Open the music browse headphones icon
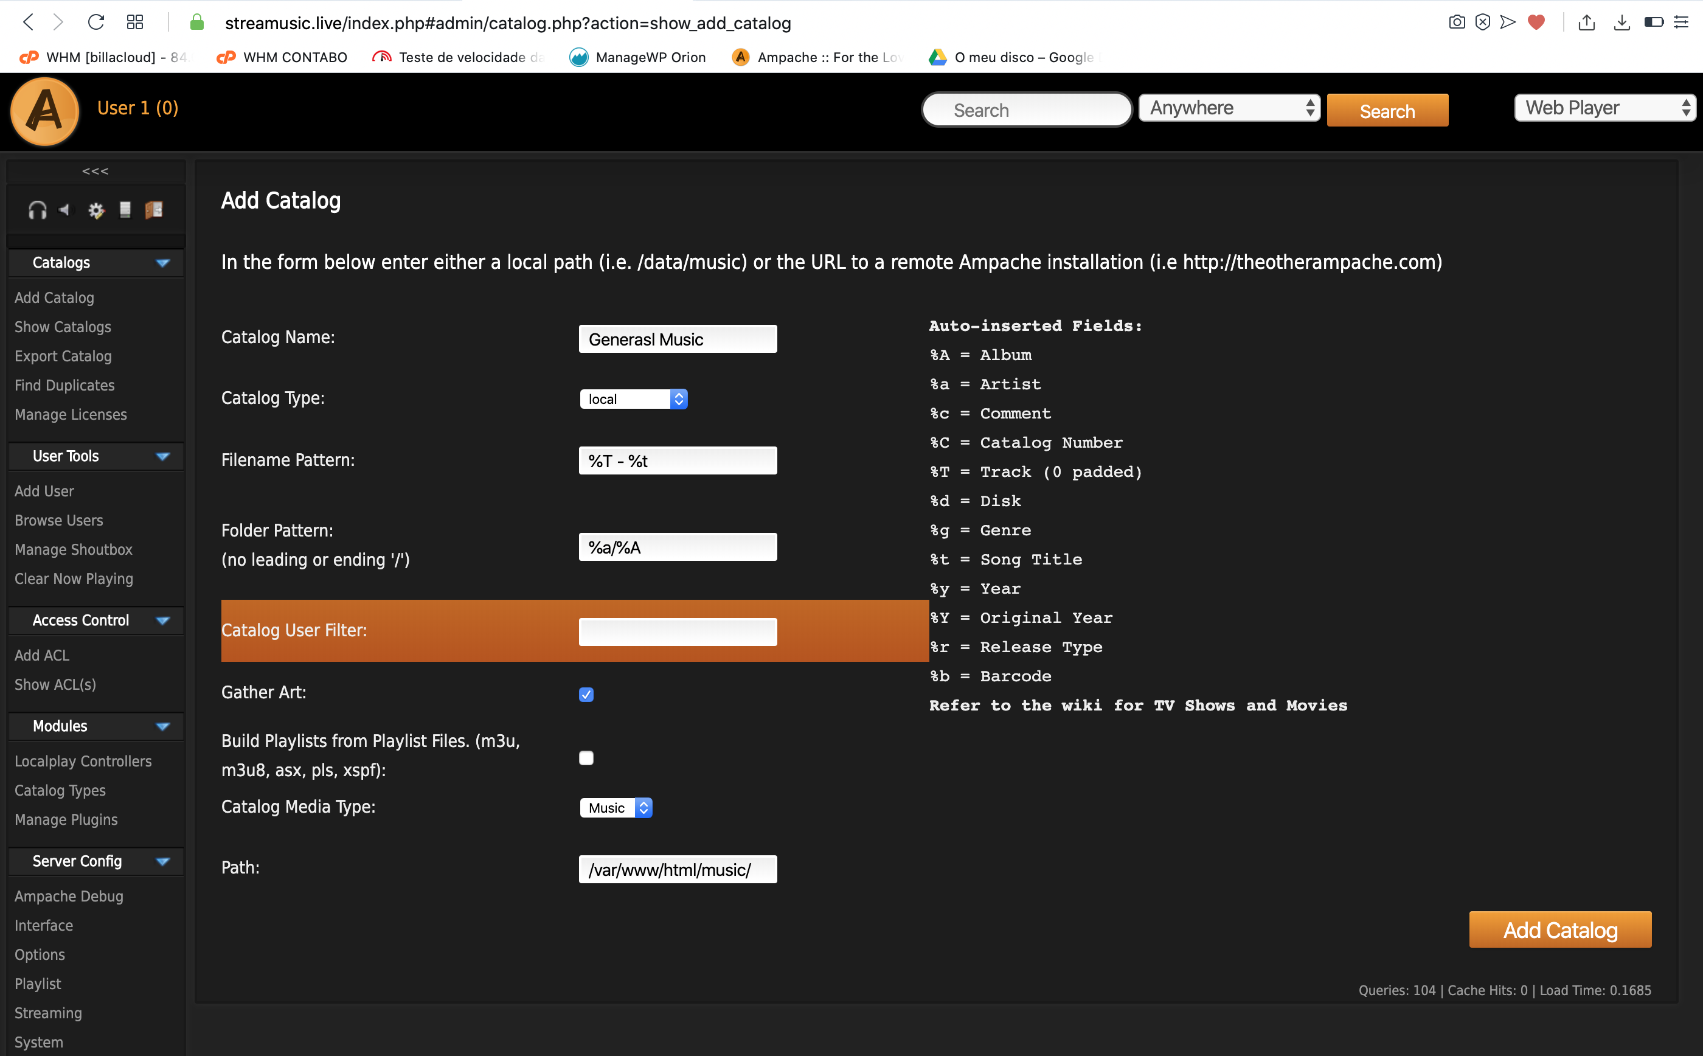Image resolution: width=1703 pixels, height=1056 pixels. 37,209
